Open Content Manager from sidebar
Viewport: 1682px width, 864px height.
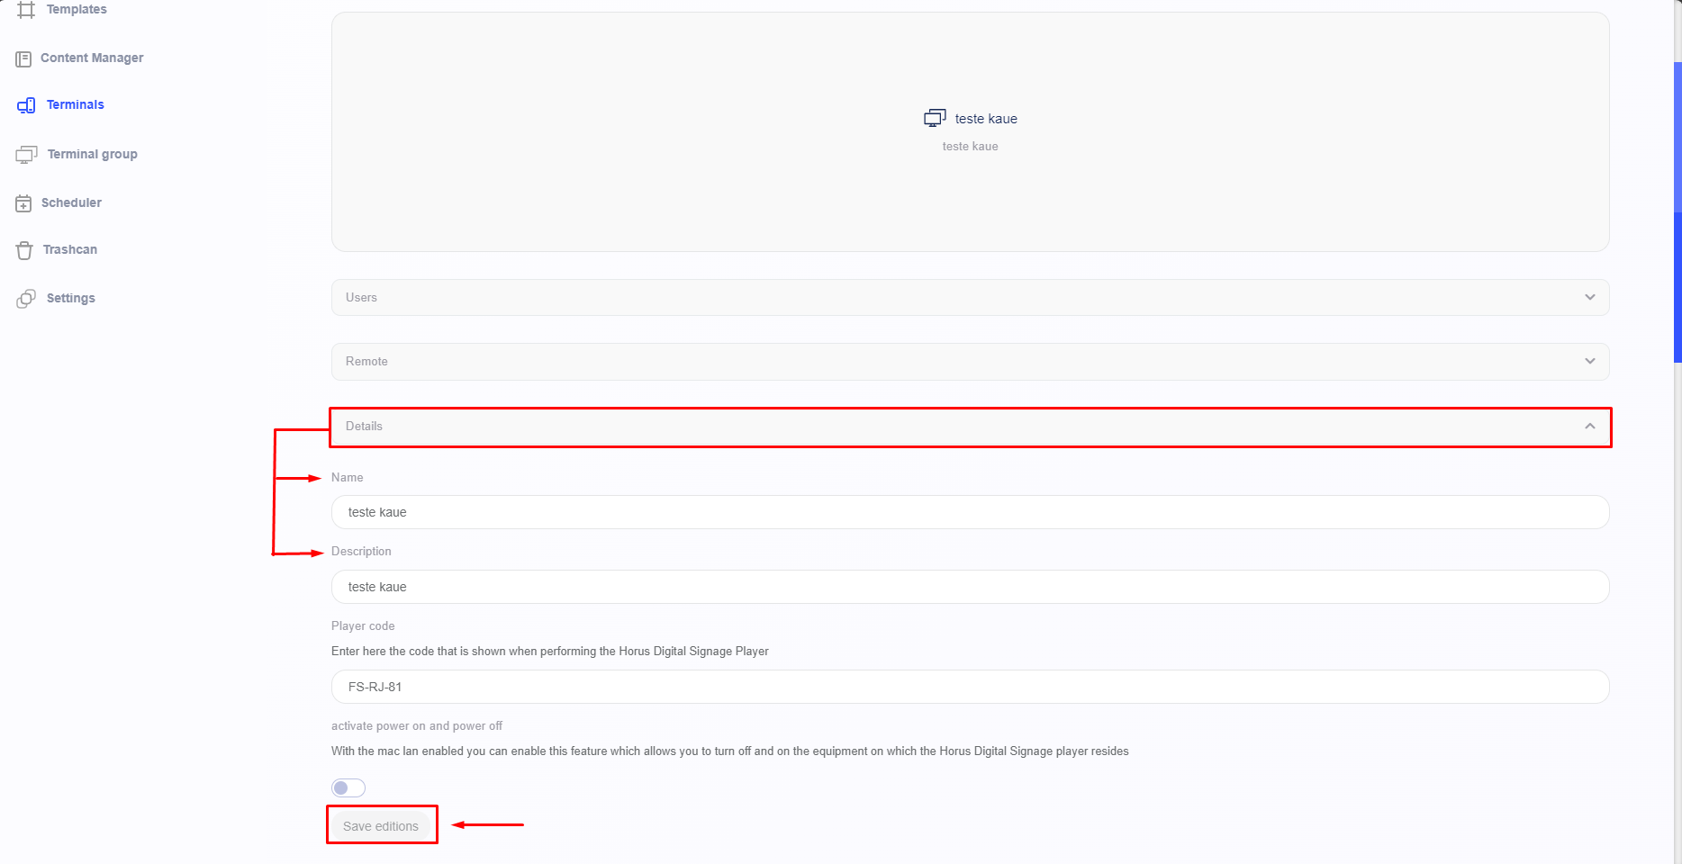(x=92, y=58)
